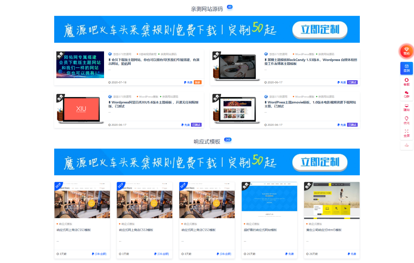Open the 签到 sign-in calendar icon
This screenshot has height=263, width=414.
click(407, 68)
